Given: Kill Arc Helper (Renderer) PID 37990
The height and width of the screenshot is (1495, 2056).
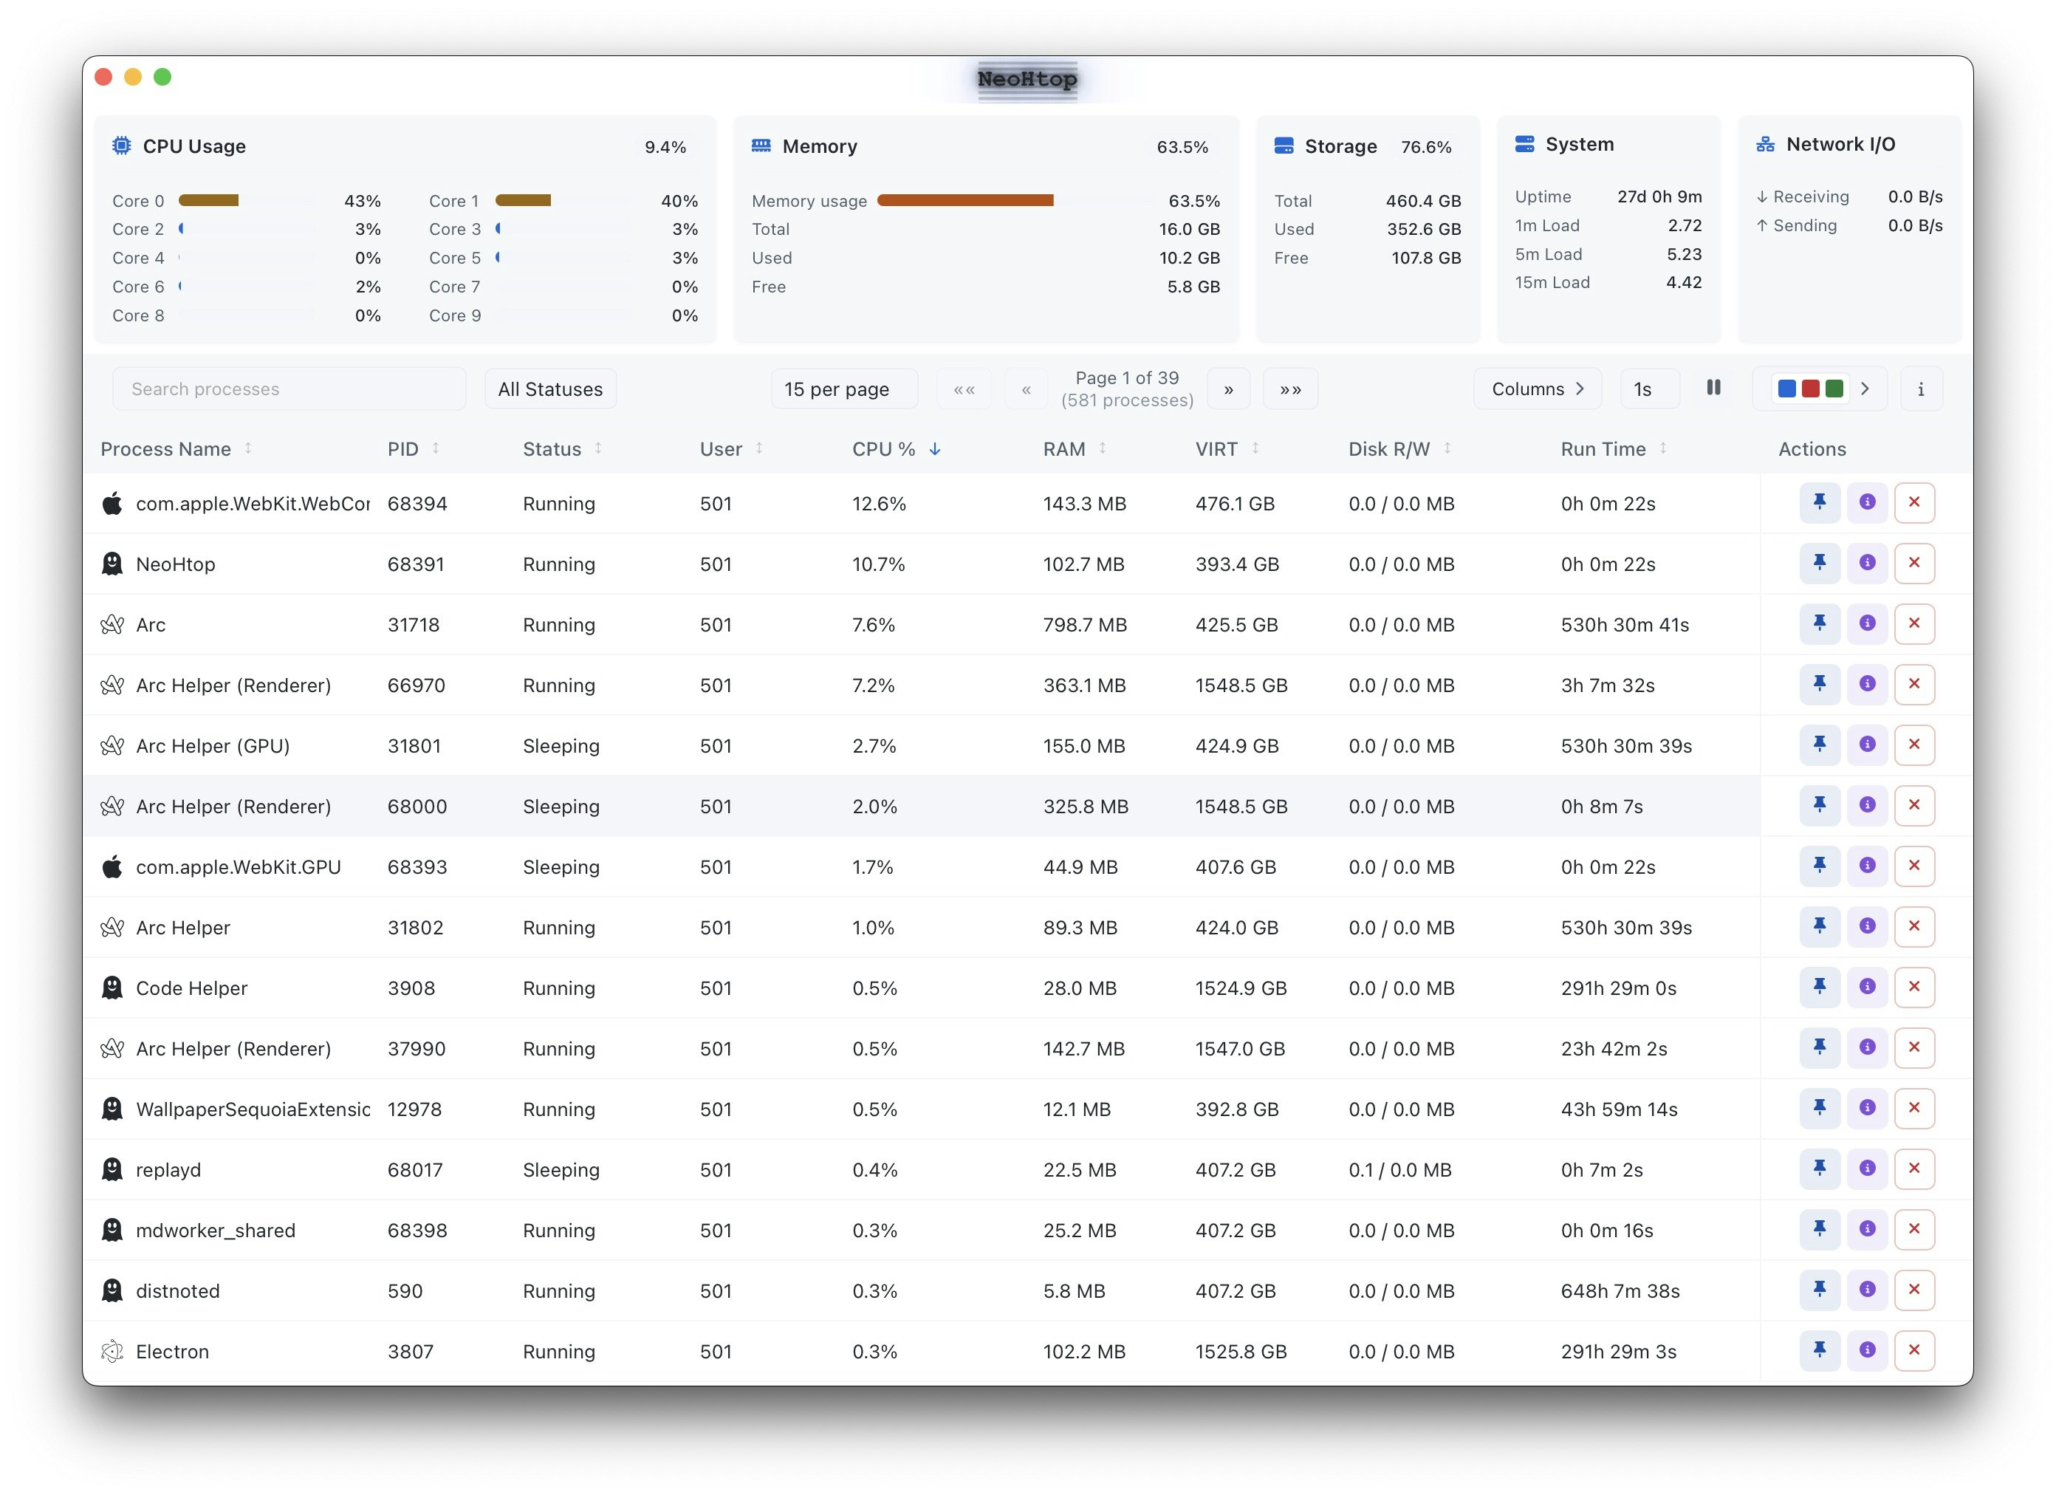Looking at the screenshot, I should [1913, 1048].
